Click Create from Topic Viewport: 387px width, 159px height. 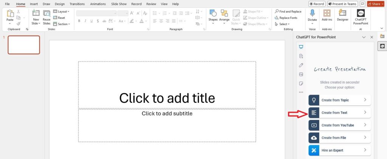tap(340, 100)
